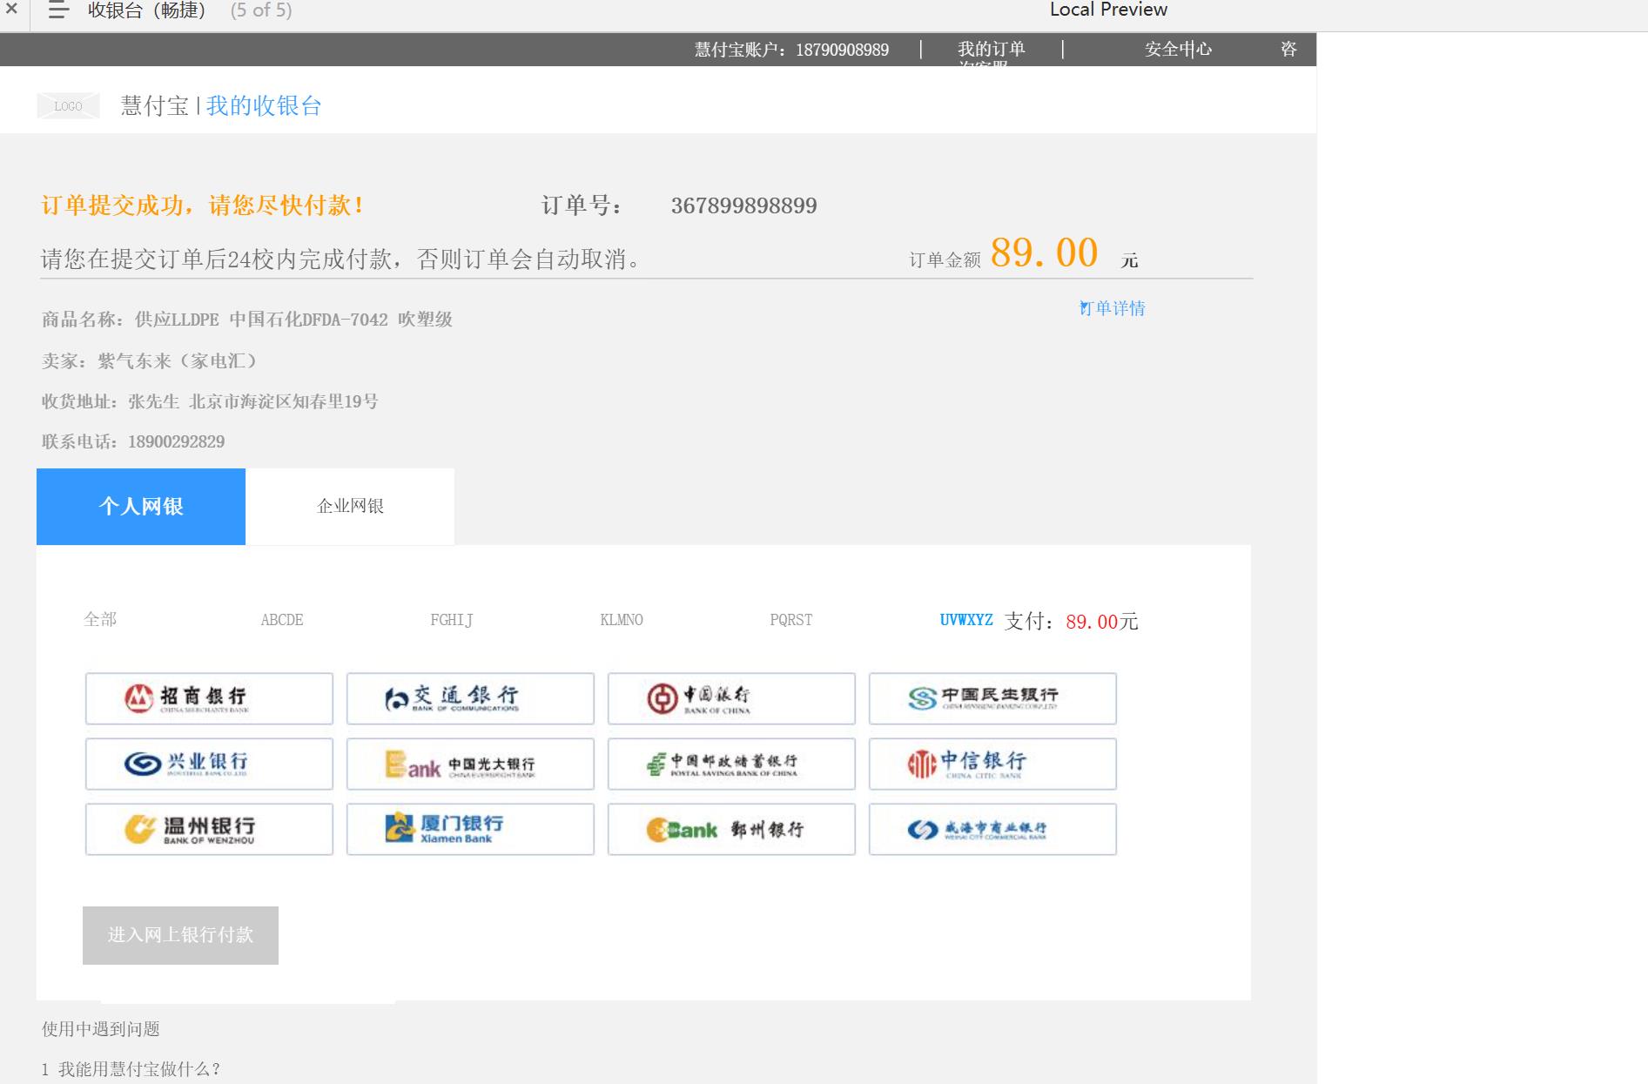Screen dimensions: 1648x1084
Task: Open 我的订单 in the top bar
Action: [x=992, y=50]
